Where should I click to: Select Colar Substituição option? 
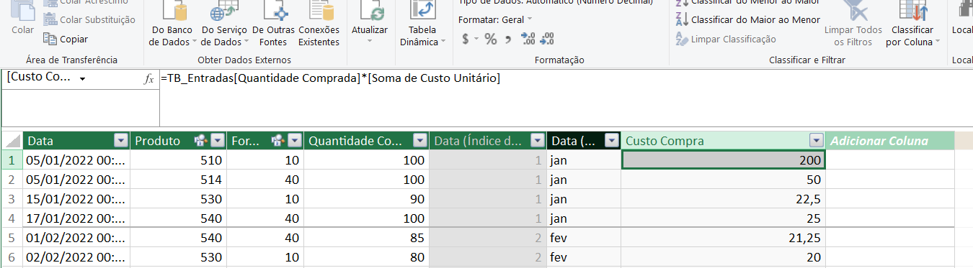coord(89,19)
